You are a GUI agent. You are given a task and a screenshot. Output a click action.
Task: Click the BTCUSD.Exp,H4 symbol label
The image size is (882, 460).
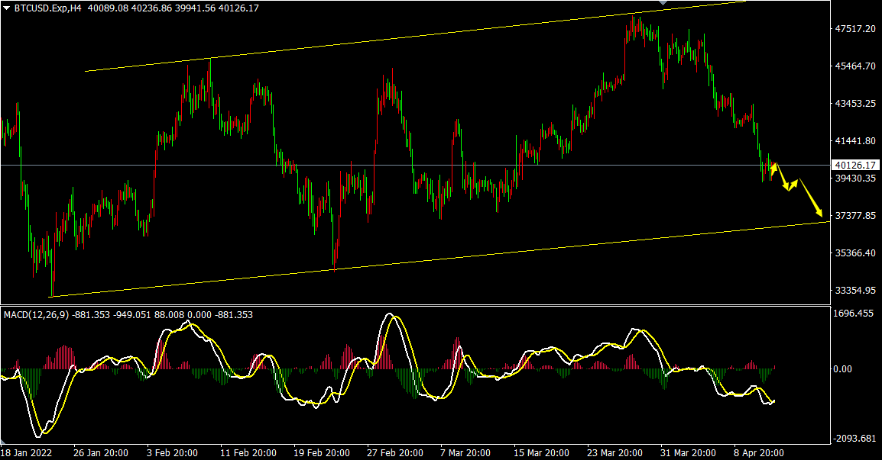click(x=48, y=8)
